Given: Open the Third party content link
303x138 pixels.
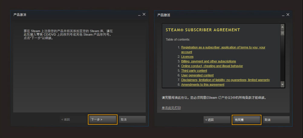Looking at the screenshot, I should pyautogui.click(x=194, y=71).
